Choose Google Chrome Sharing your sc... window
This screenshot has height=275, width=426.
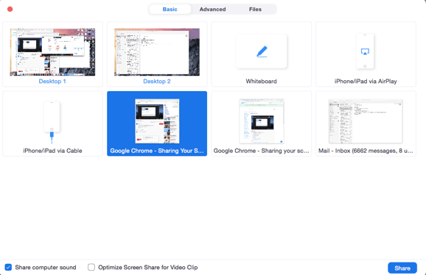click(262, 124)
